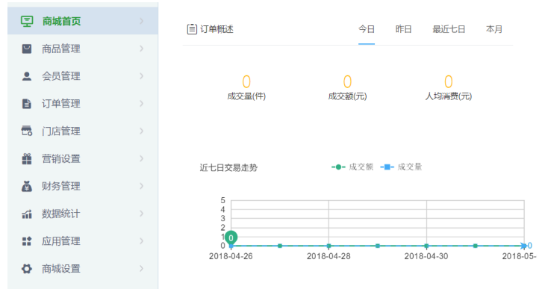This screenshot has width=545, height=289.
Task: Open the 门店管理 menu label
Action: [x=61, y=131]
